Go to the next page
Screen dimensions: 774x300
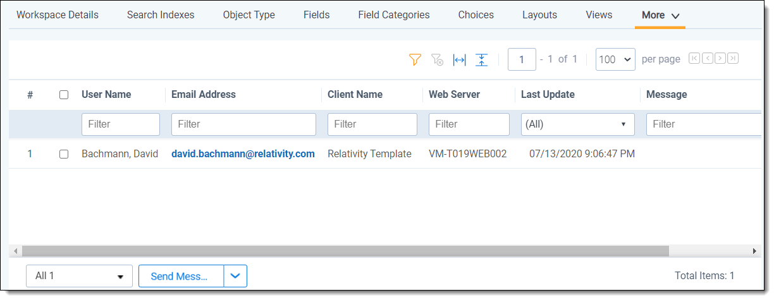tap(720, 59)
